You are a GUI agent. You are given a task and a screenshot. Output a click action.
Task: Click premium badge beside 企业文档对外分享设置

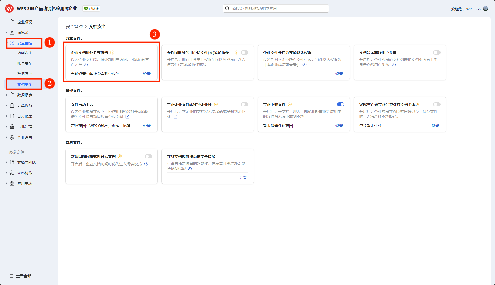(112, 52)
